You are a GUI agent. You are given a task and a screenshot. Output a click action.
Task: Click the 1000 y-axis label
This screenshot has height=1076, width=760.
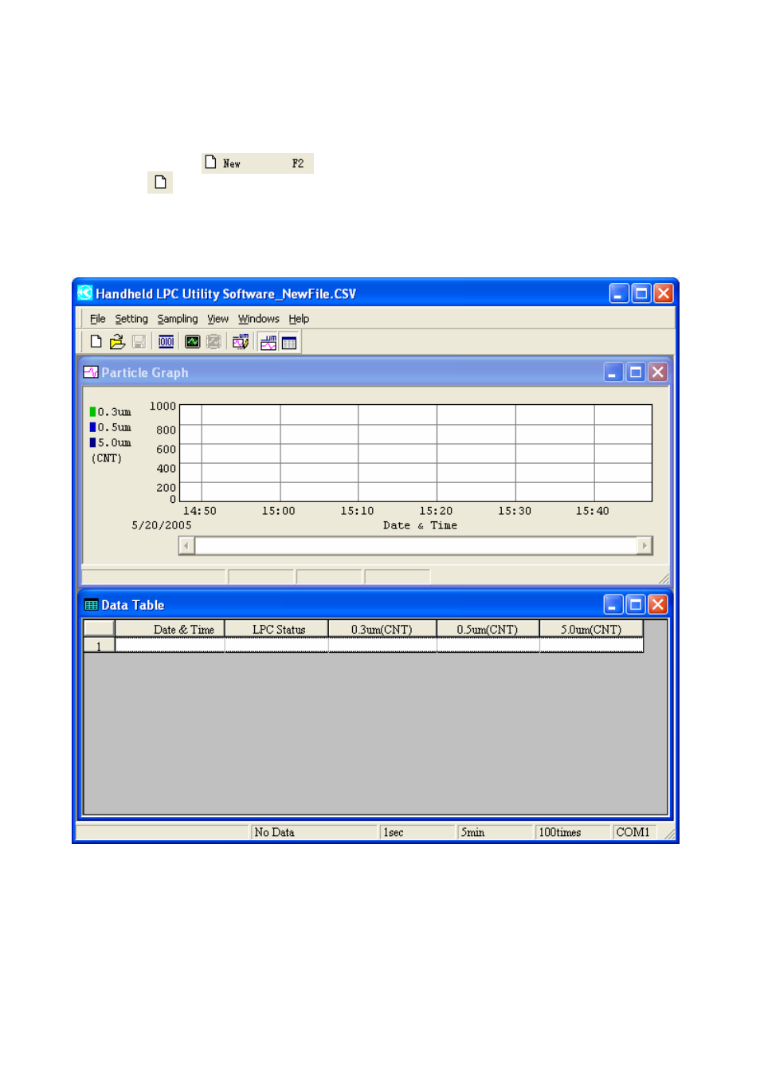(x=163, y=406)
